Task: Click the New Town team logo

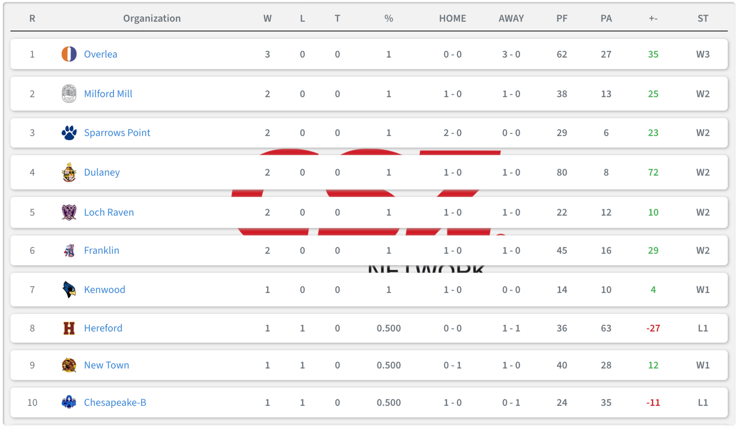Action: tap(69, 365)
